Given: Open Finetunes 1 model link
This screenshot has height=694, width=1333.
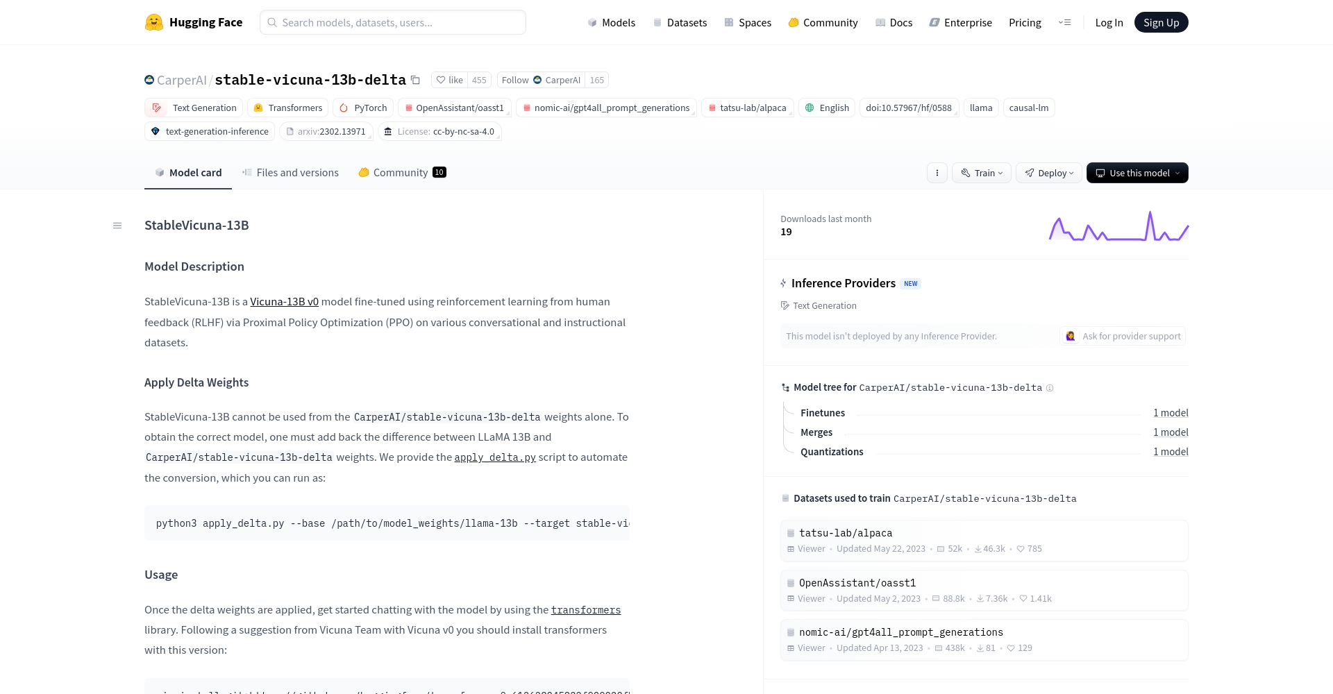Looking at the screenshot, I should [1171, 413].
